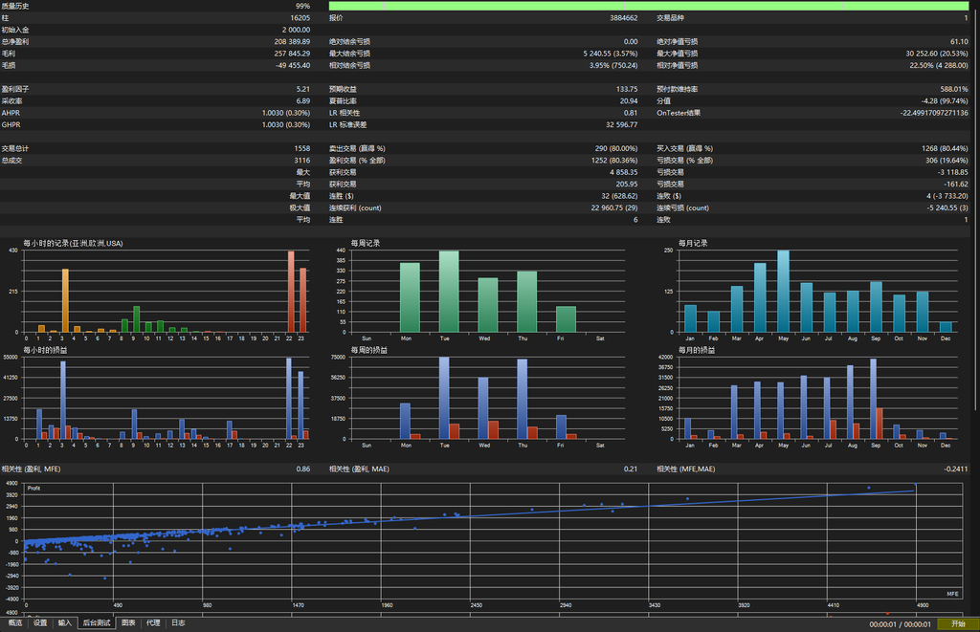Click the 每小时的记录 chart title
The height and width of the screenshot is (632, 980).
[x=73, y=244]
